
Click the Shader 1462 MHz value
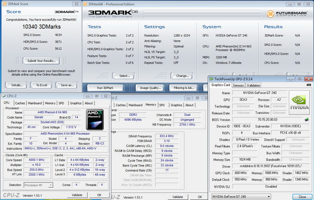click(x=301, y=173)
